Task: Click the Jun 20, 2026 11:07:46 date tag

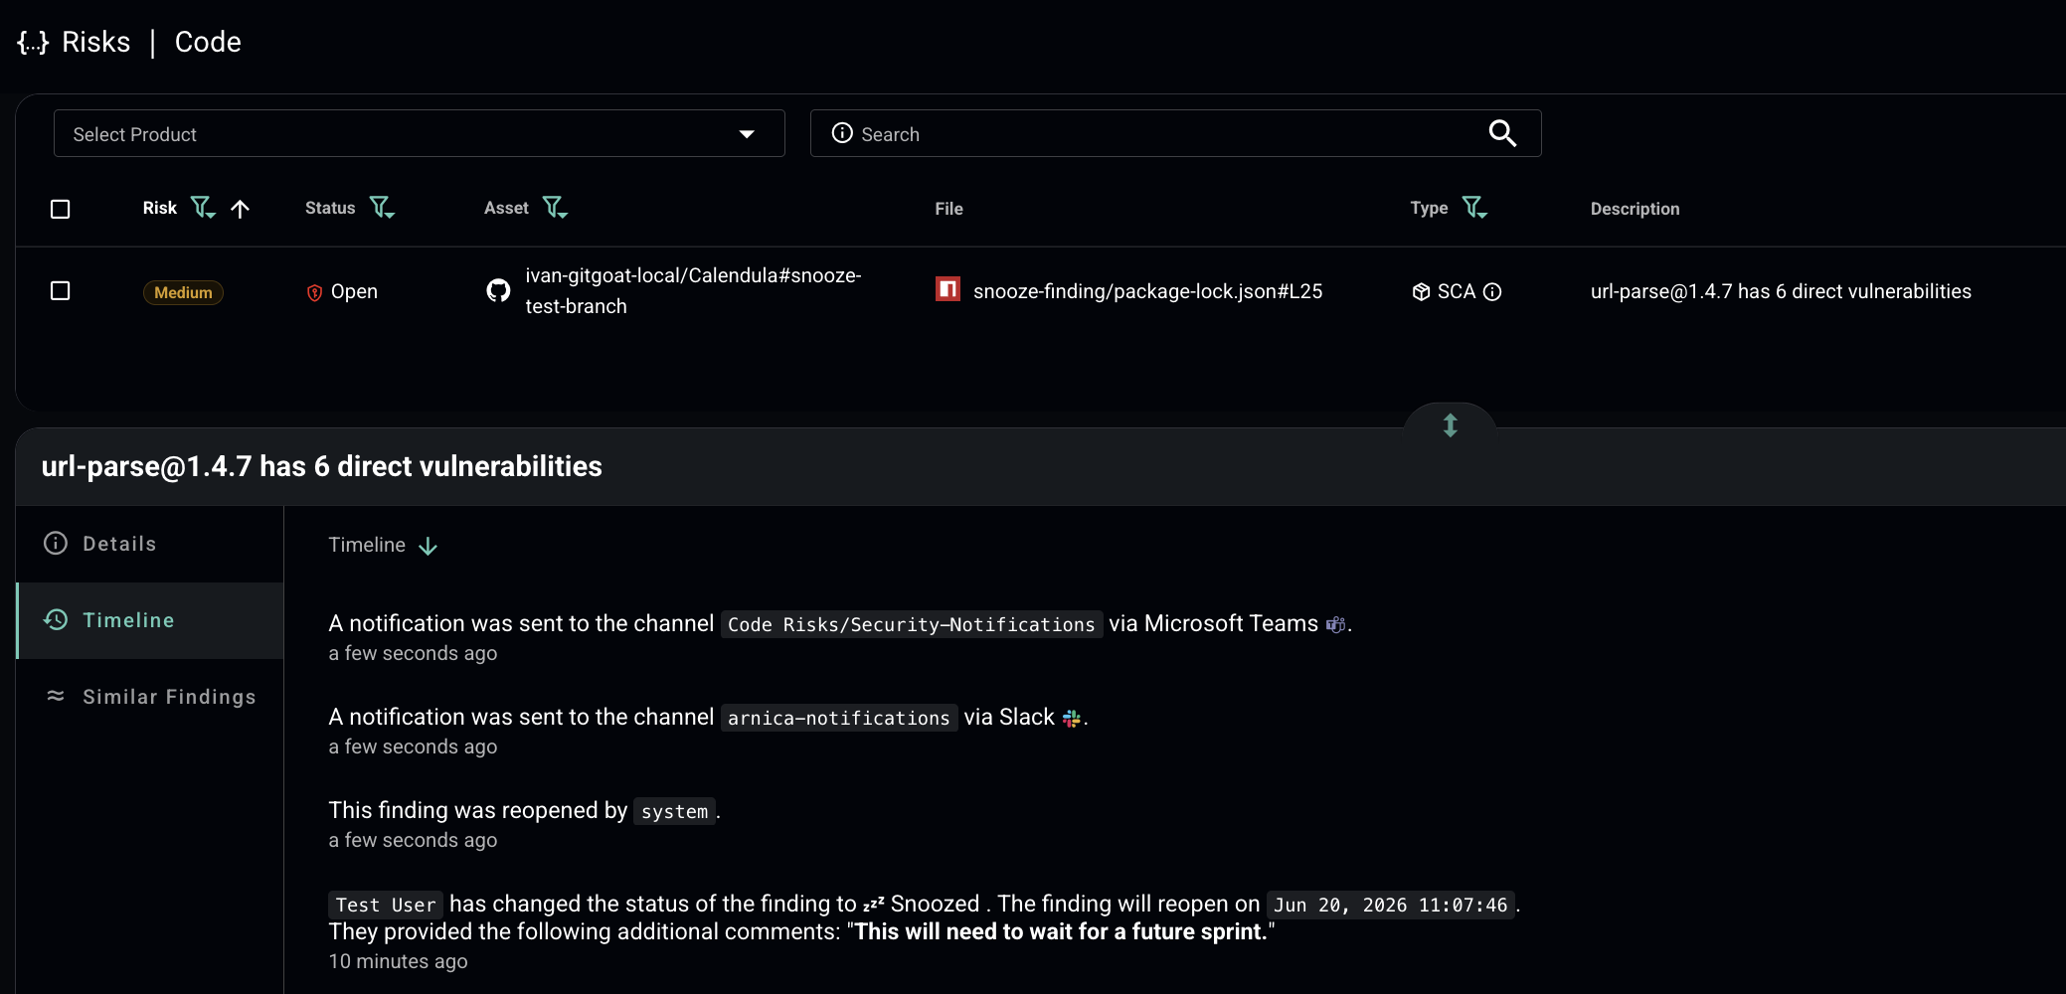Action: tap(1390, 905)
